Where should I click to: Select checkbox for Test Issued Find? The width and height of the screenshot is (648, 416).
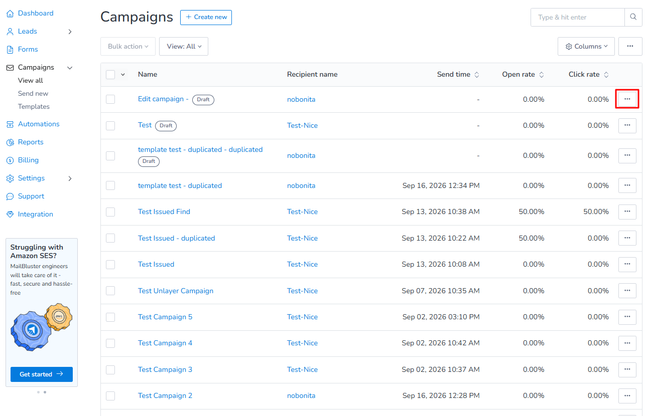tap(110, 212)
